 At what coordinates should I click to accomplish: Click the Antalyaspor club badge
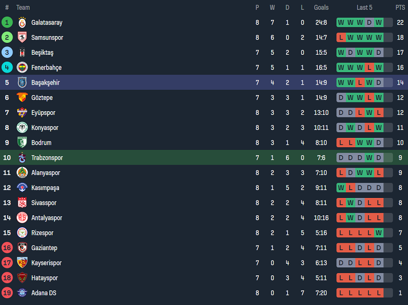pyautogui.click(x=22, y=218)
